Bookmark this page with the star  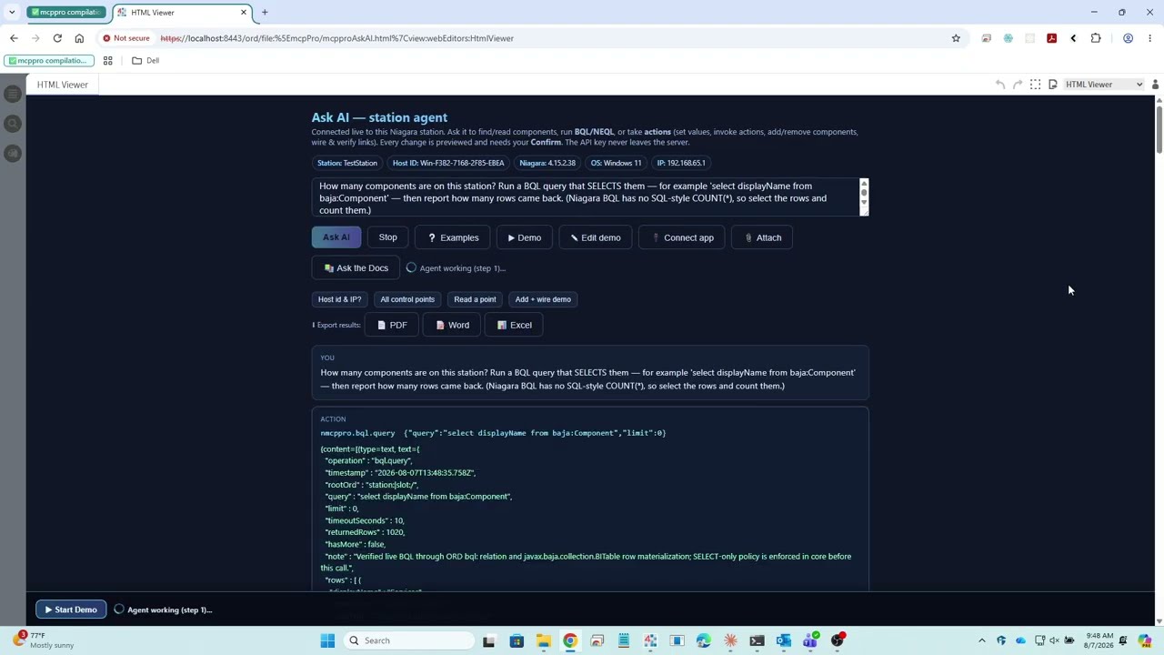coord(956,38)
